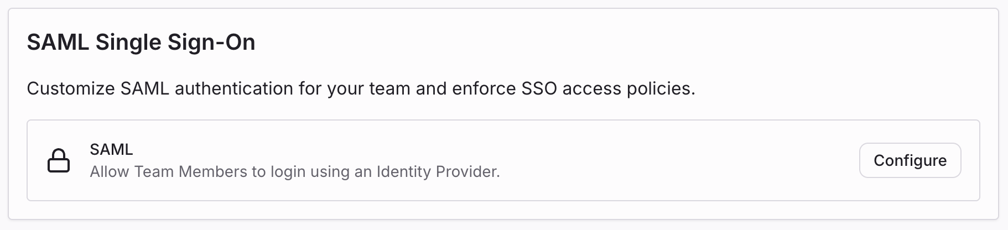Hit Configure at the row's right end
This screenshot has height=230, width=1008.
[x=910, y=160]
